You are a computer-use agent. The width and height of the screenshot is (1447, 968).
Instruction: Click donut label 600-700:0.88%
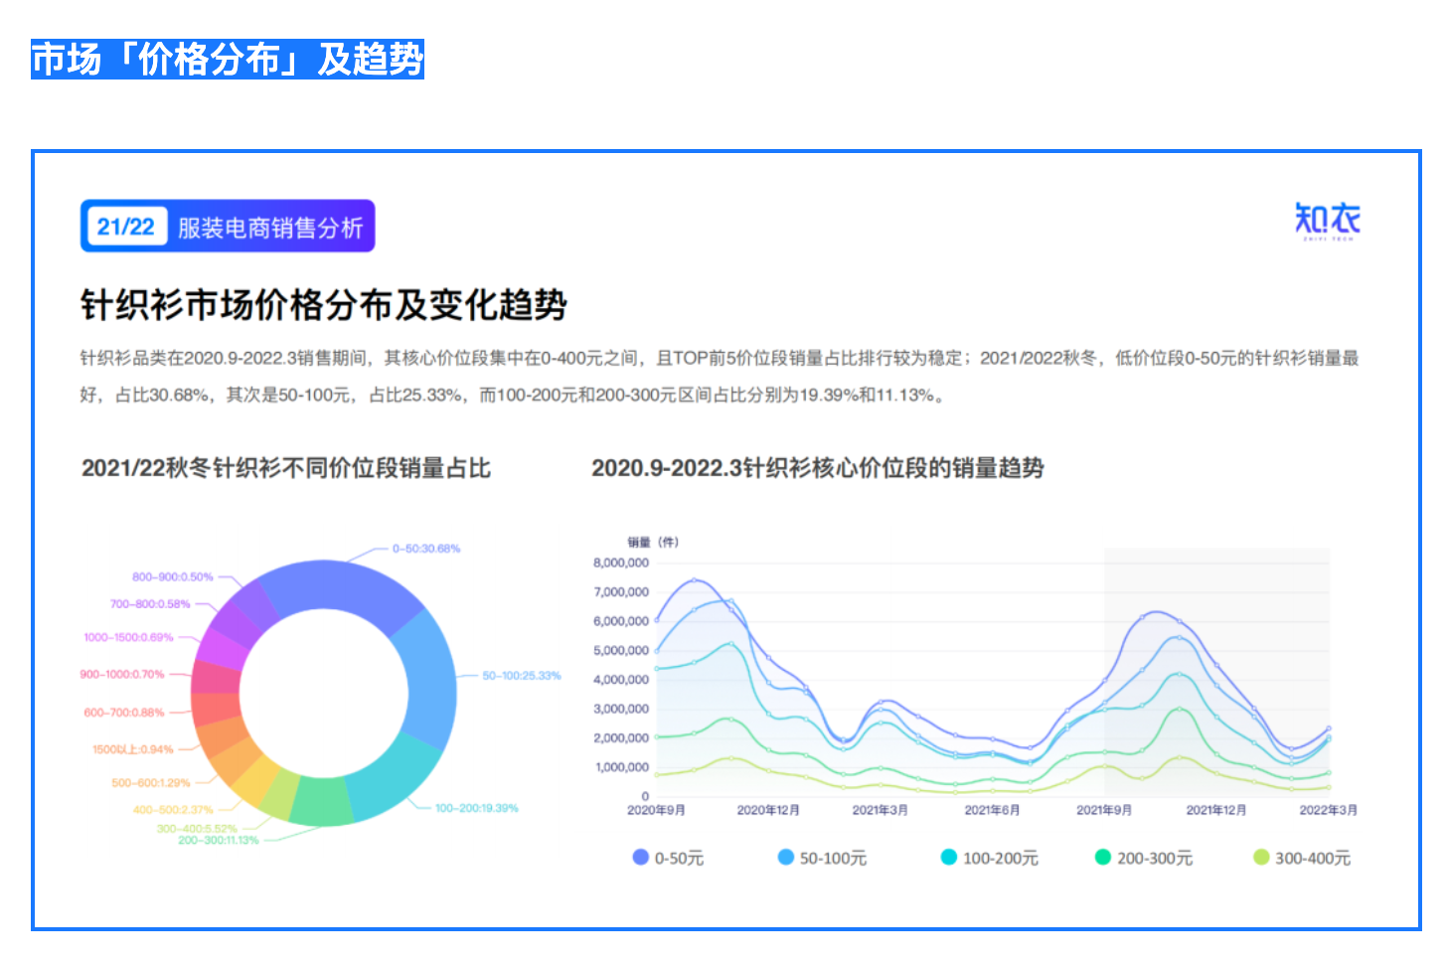[124, 713]
